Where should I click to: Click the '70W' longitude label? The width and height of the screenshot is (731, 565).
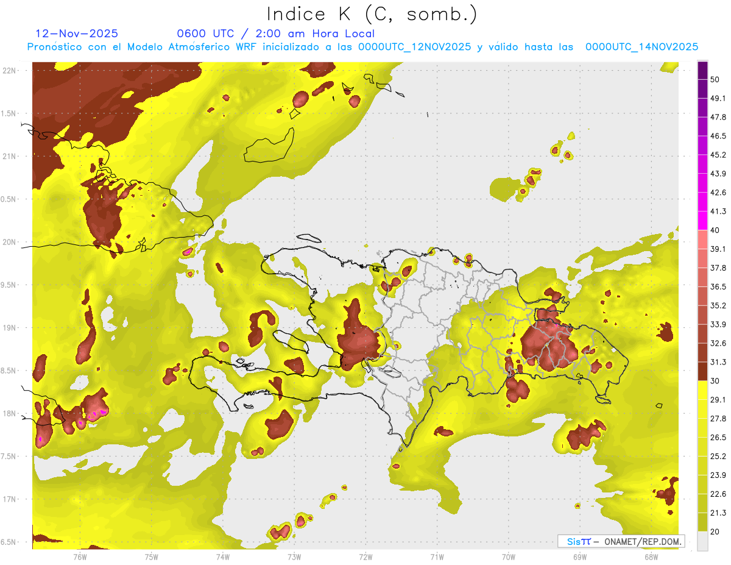(509, 556)
